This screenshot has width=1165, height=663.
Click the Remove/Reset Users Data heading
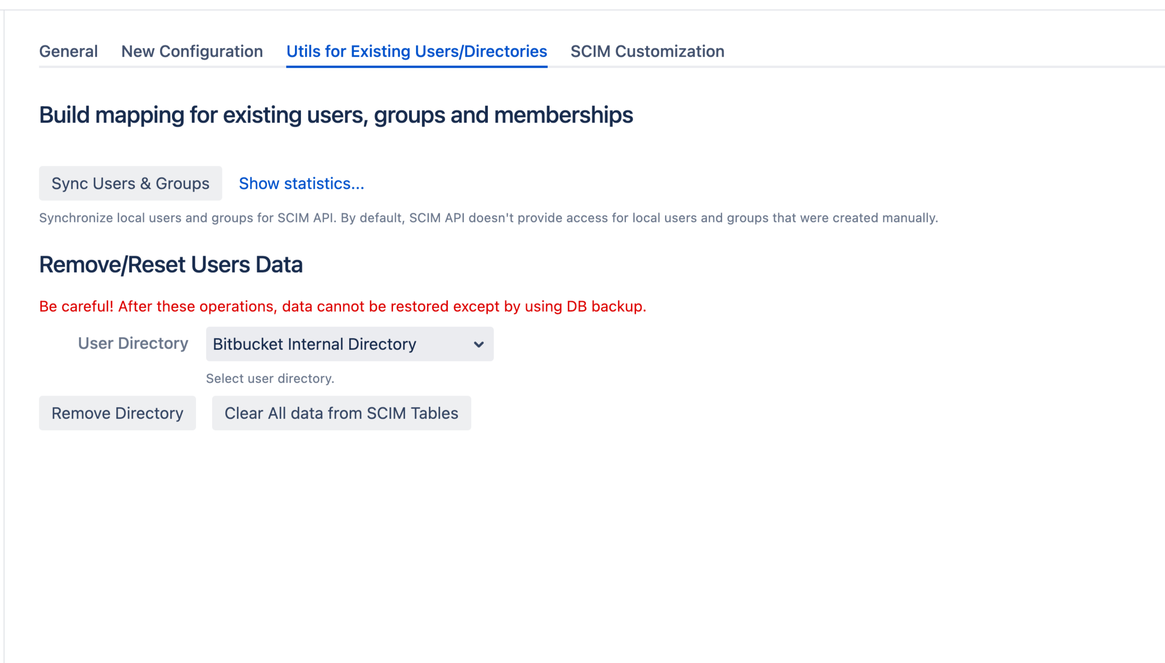(170, 264)
